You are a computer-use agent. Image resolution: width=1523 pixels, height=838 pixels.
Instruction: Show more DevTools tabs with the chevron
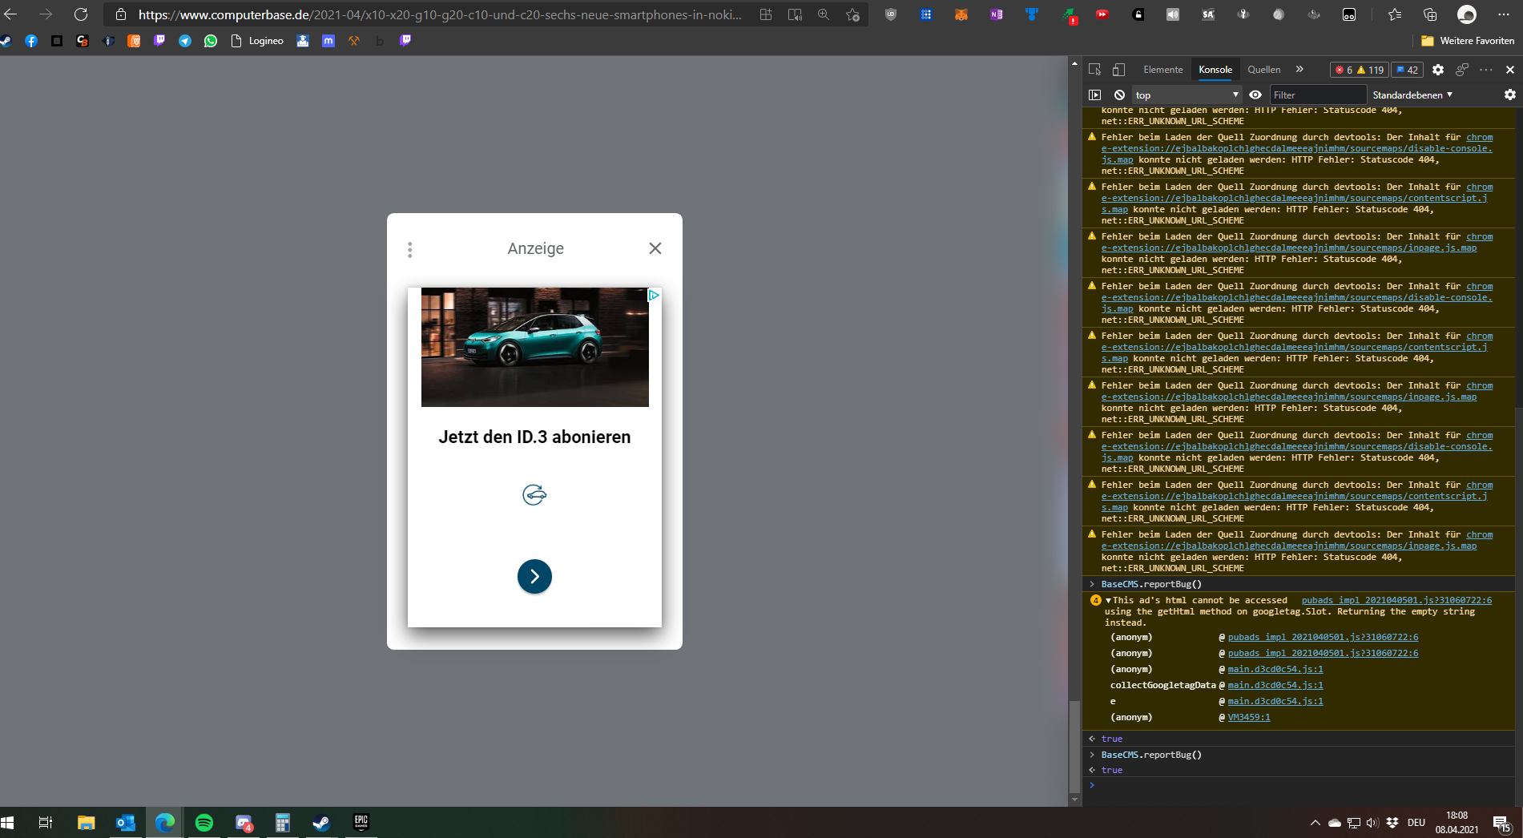point(1299,70)
